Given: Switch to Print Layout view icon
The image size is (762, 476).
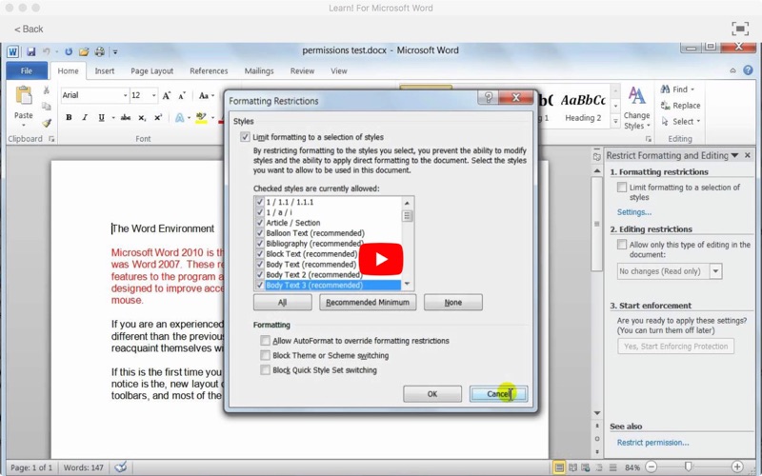Looking at the screenshot, I should (x=559, y=467).
